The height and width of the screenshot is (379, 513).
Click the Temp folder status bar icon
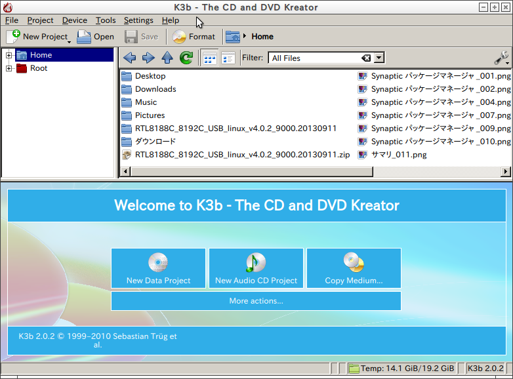point(354,369)
